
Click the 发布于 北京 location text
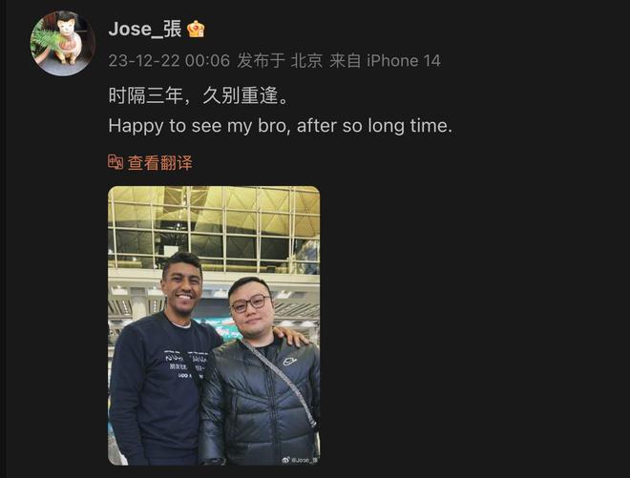point(280,61)
